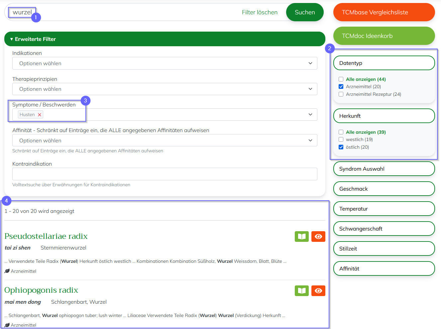The height and width of the screenshot is (329, 441).
Task: Open book icon for Pseudostellariae radix
Action: point(301,237)
